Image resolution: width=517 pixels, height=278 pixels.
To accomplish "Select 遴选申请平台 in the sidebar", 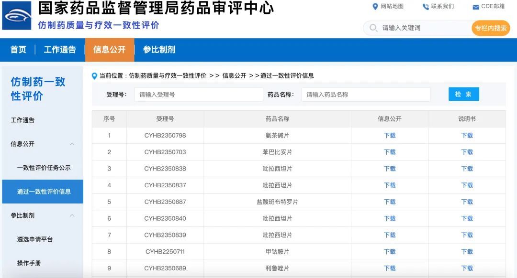I will (35, 239).
